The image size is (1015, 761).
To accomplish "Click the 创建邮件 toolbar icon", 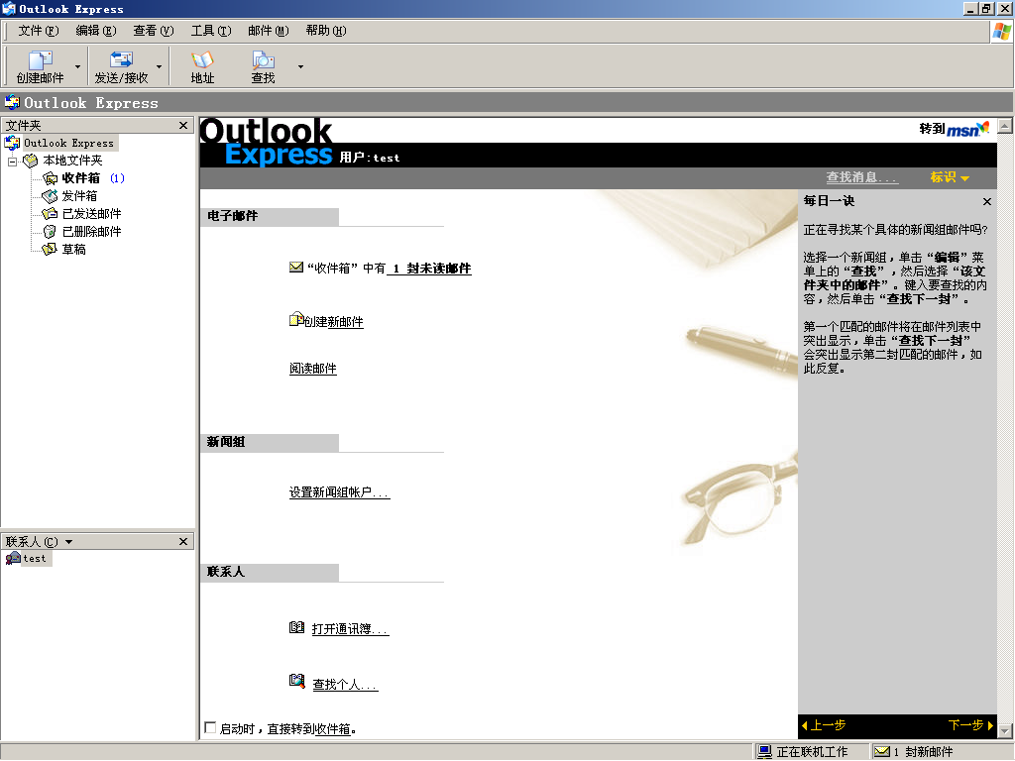I will coord(40,60).
